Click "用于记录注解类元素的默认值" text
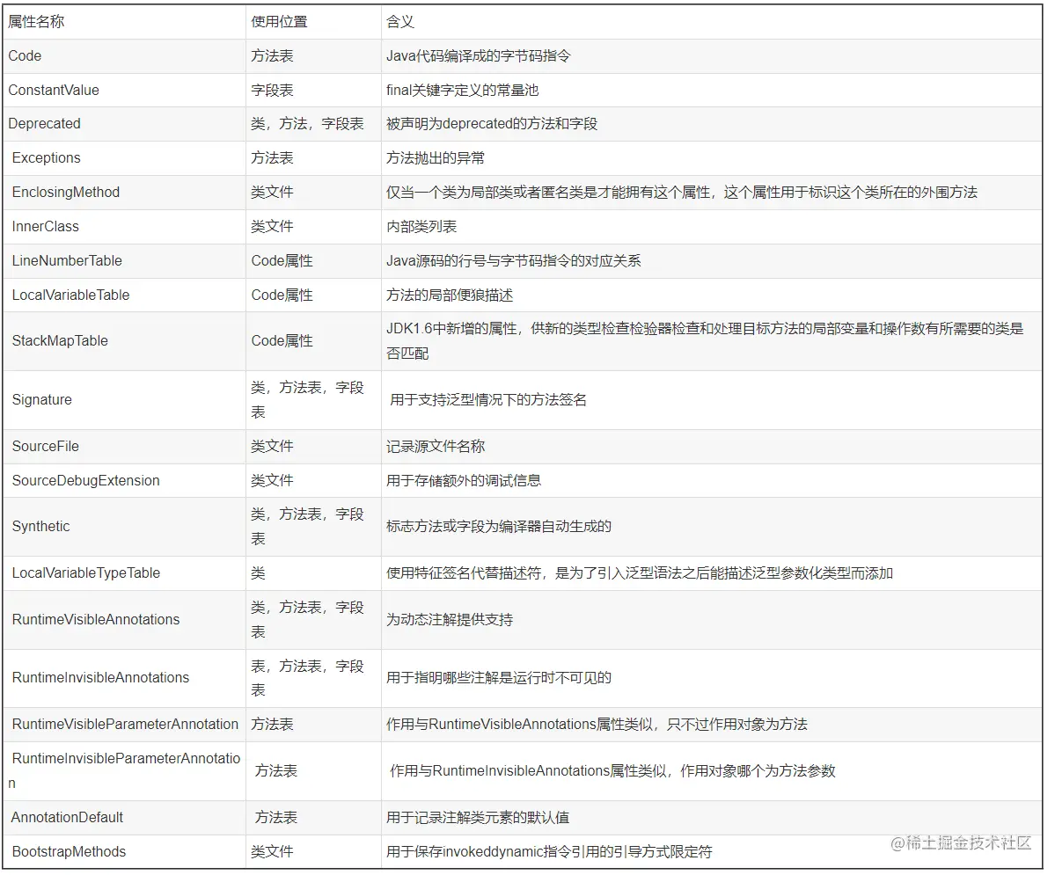Image resolution: width=1055 pixels, height=875 pixels. [478, 818]
